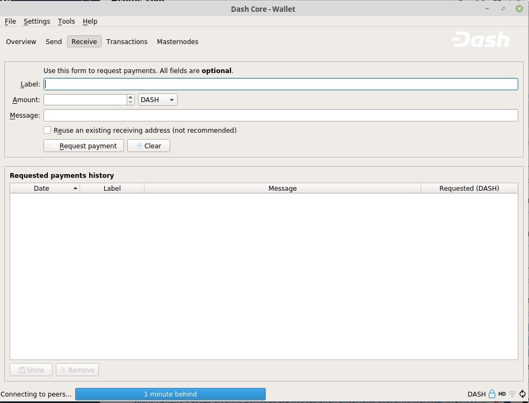
Task: Select the Receive tab
Action: (84, 41)
